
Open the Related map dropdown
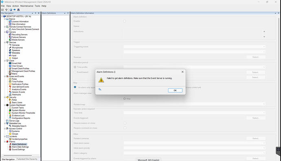[194, 104]
